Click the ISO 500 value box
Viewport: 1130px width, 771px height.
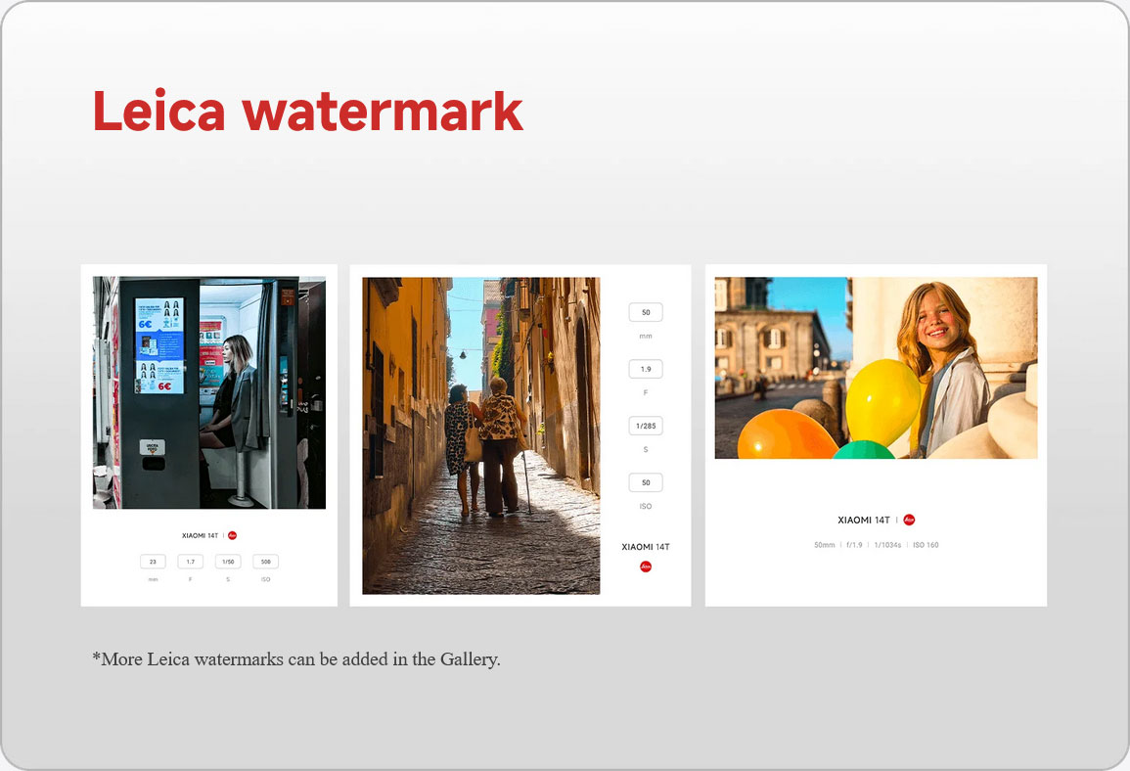point(265,562)
